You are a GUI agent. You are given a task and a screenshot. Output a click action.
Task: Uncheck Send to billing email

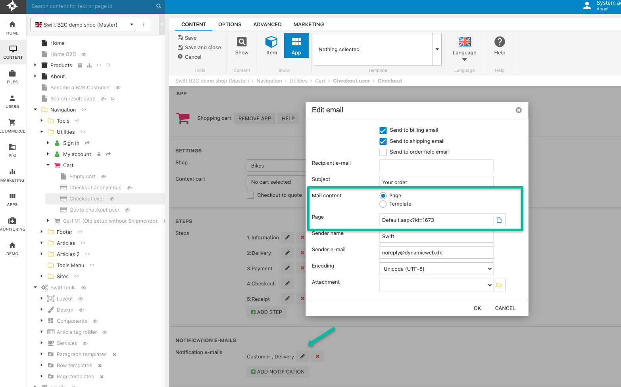click(383, 130)
